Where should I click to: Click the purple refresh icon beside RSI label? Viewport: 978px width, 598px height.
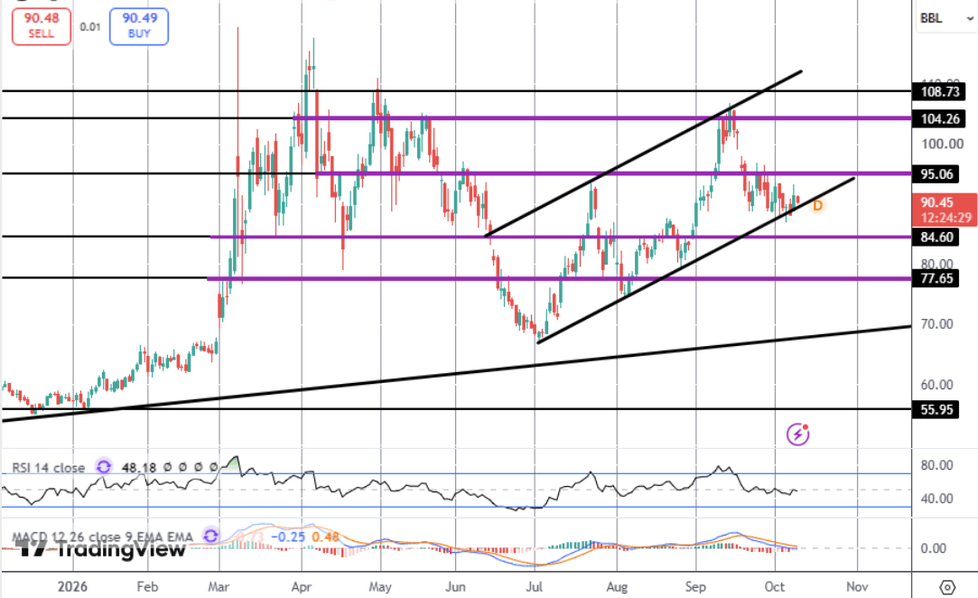coord(104,466)
